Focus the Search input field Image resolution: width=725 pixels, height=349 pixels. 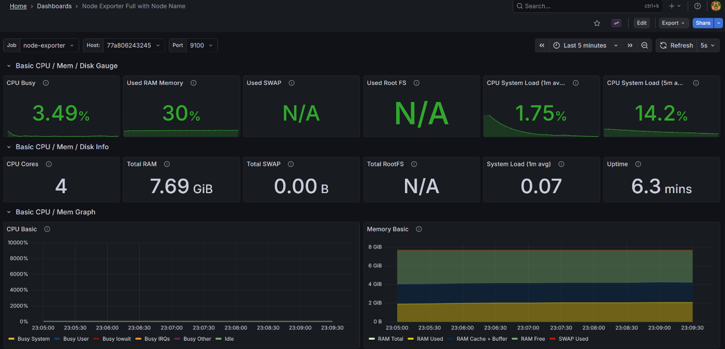(588, 6)
